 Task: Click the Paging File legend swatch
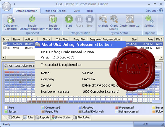point(43,111)
